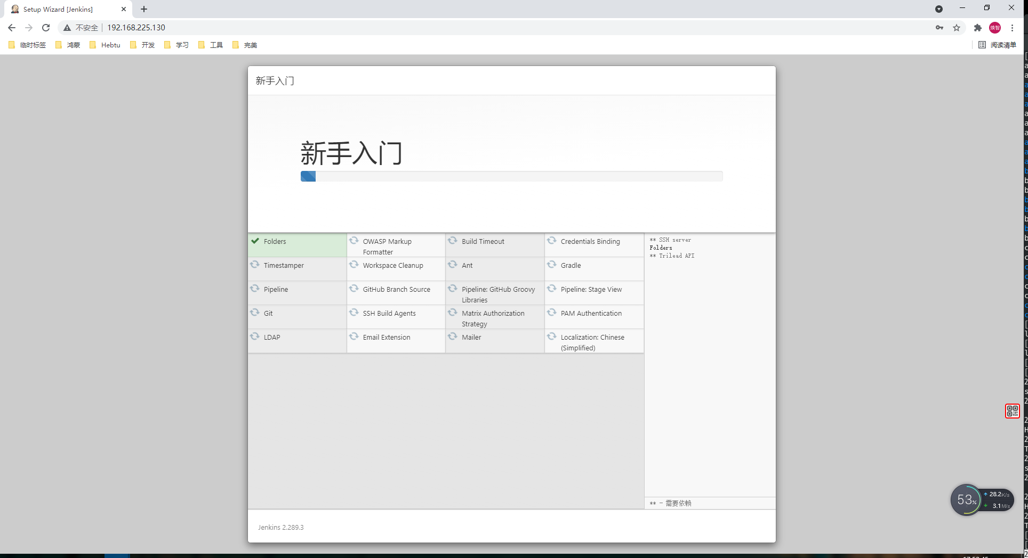Click the pending icon beside SSH Build Agents
Image resolution: width=1028 pixels, height=558 pixels.
point(354,313)
